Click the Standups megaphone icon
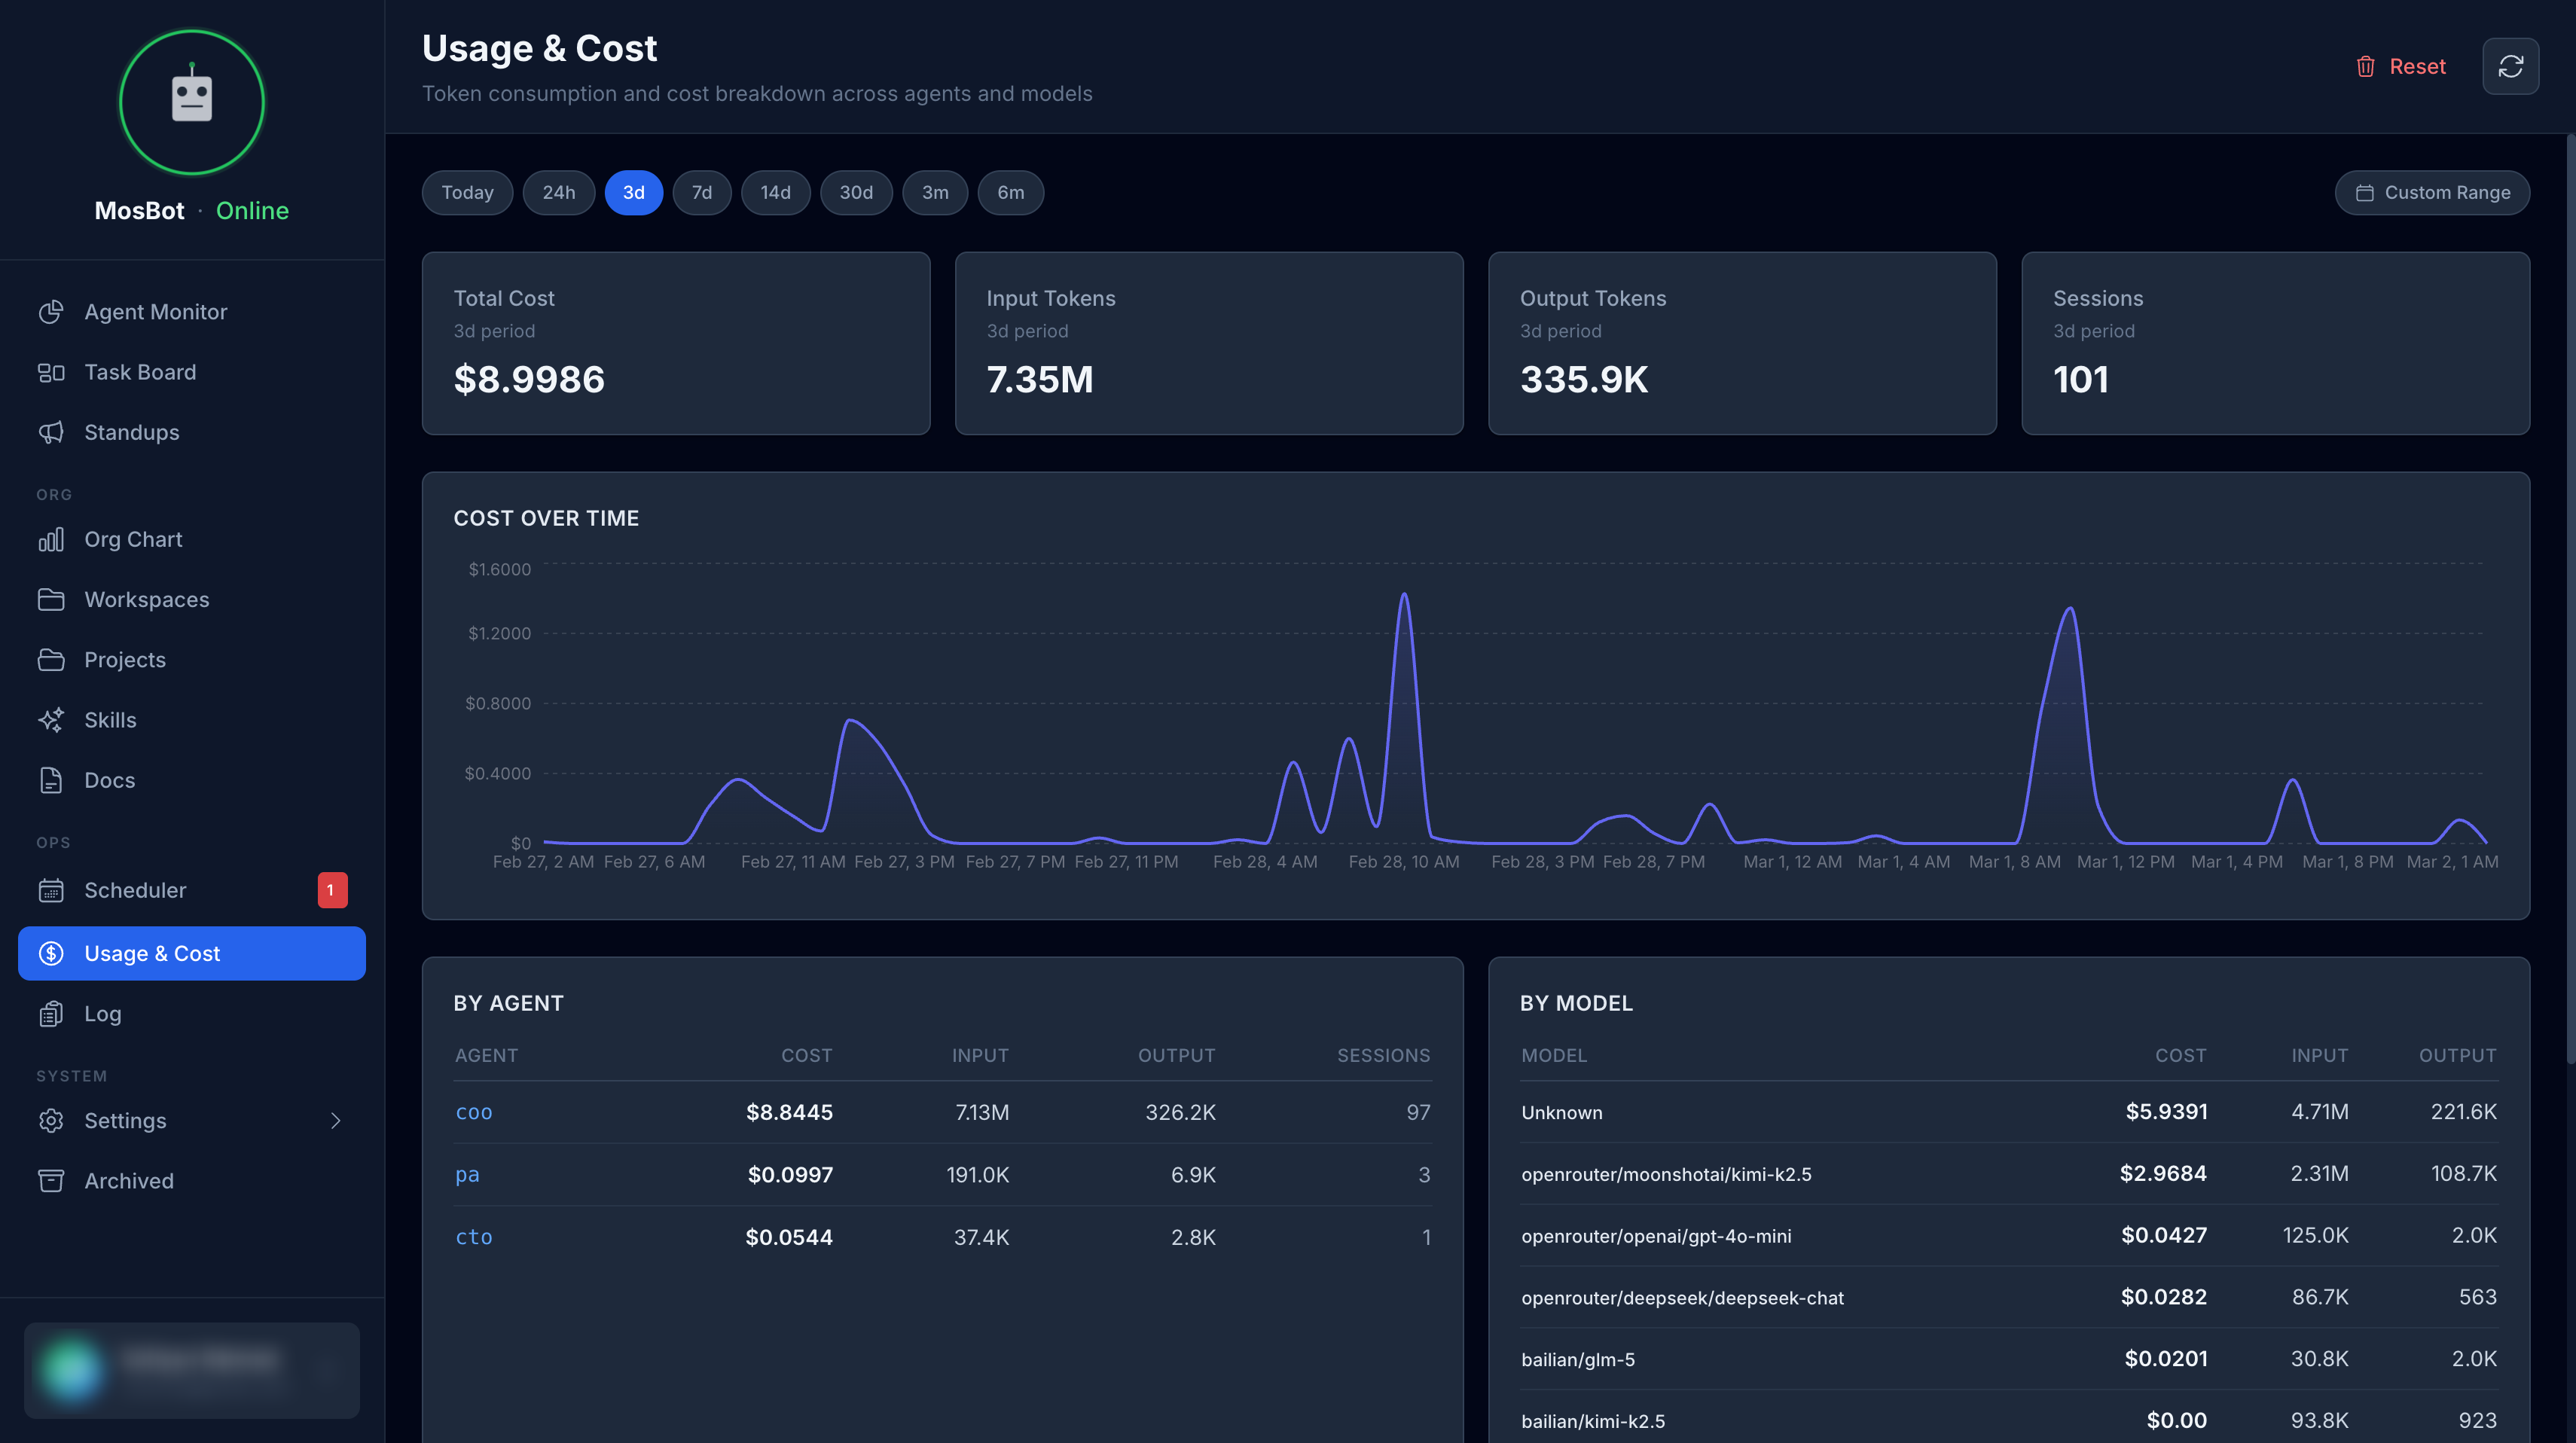The height and width of the screenshot is (1443, 2576). pos(51,432)
